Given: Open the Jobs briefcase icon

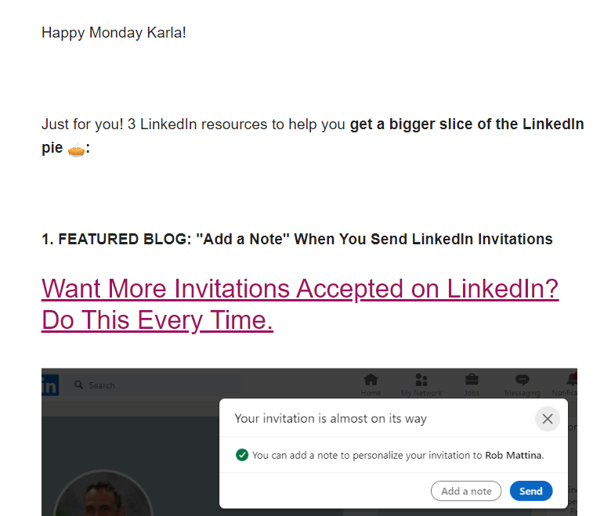Looking at the screenshot, I should pyautogui.click(x=472, y=384).
